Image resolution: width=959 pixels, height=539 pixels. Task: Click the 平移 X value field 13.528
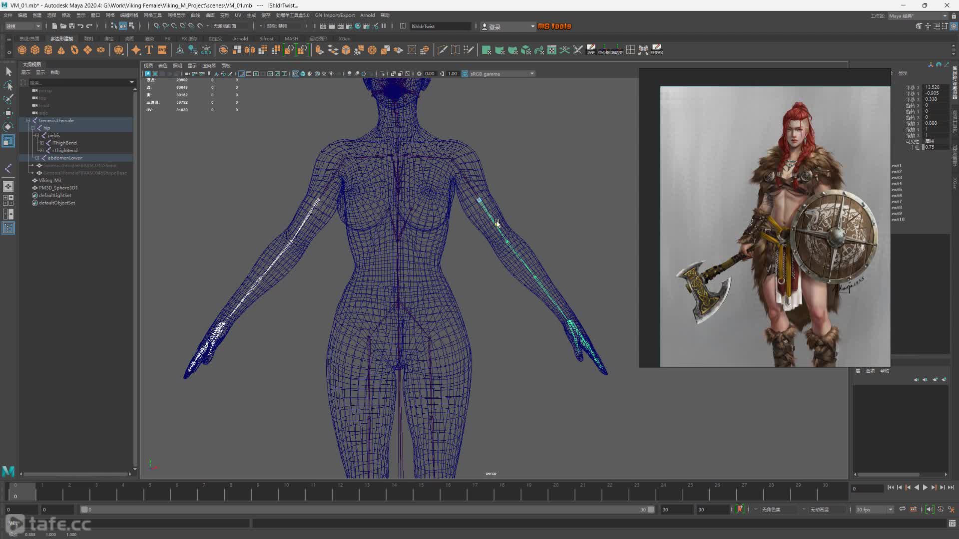(936, 87)
